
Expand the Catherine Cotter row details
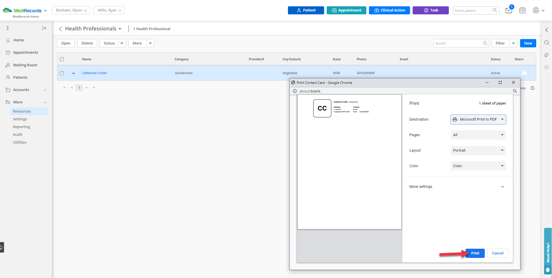74,73
